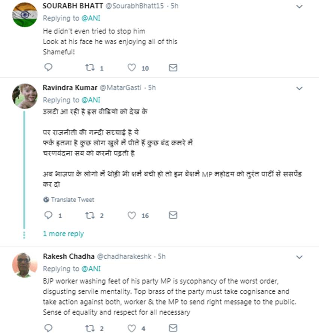The height and width of the screenshot is (333, 319).
Task: Open Rakesh Chadha's profile avatar
Action: click(x=25, y=265)
